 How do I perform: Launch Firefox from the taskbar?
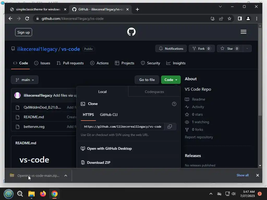coord(43,194)
